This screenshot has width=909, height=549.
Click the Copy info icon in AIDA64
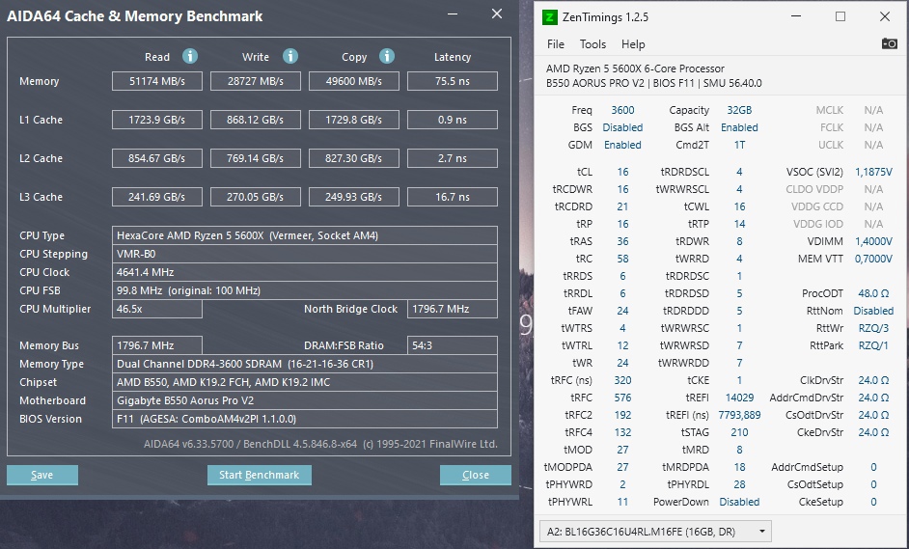coord(387,56)
